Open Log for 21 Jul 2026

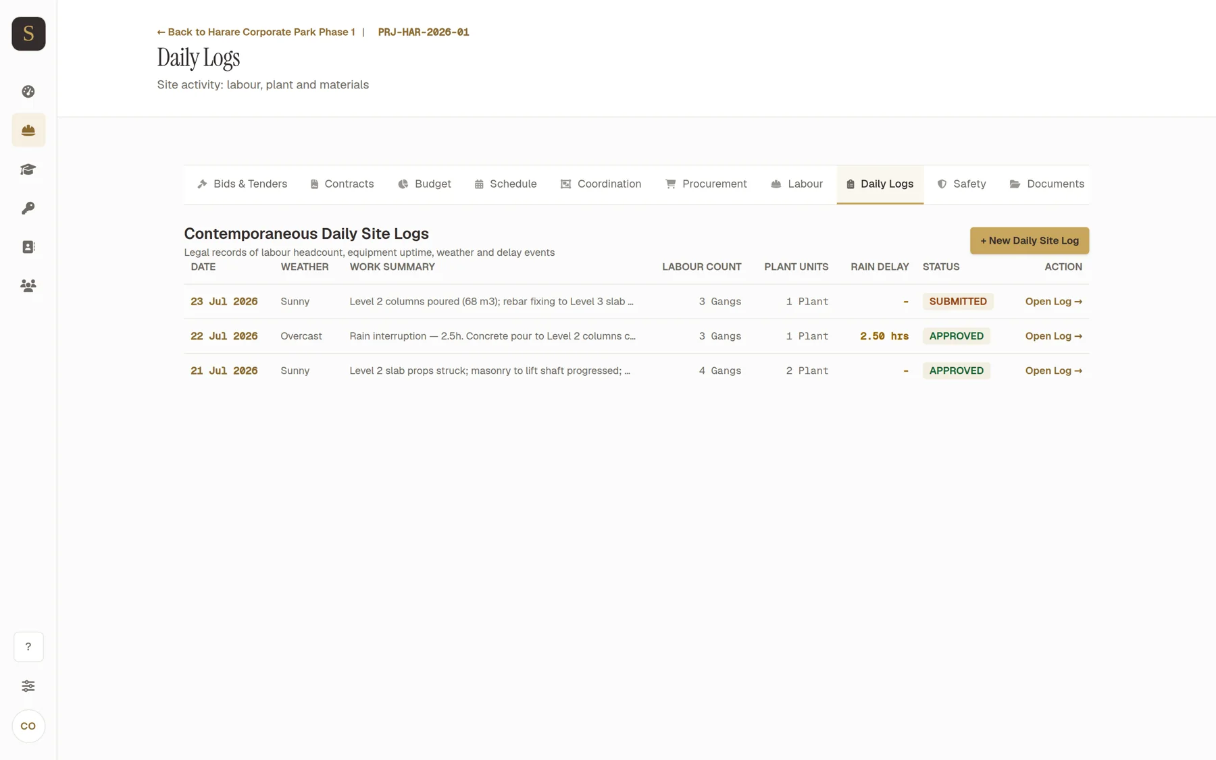(1053, 371)
